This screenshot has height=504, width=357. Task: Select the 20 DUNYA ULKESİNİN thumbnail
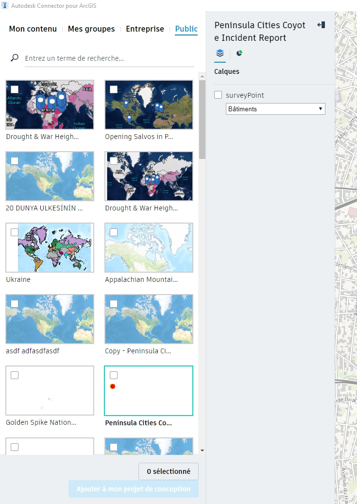50,176
